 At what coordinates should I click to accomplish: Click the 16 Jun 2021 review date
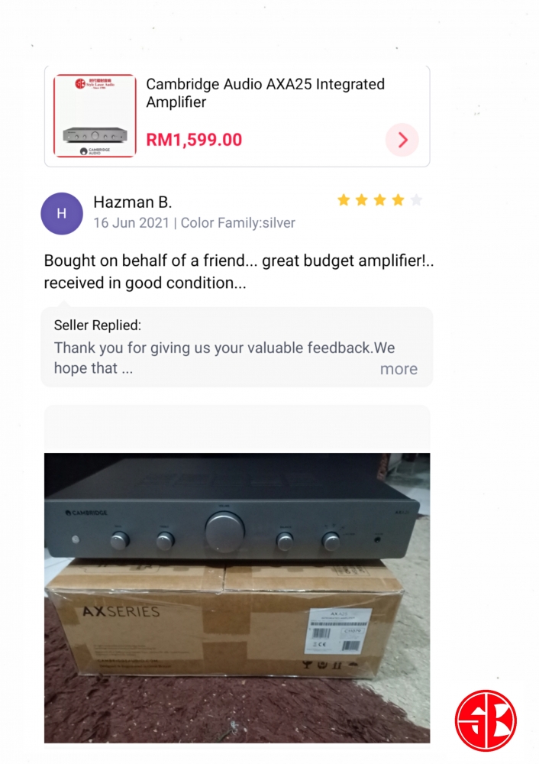click(131, 222)
